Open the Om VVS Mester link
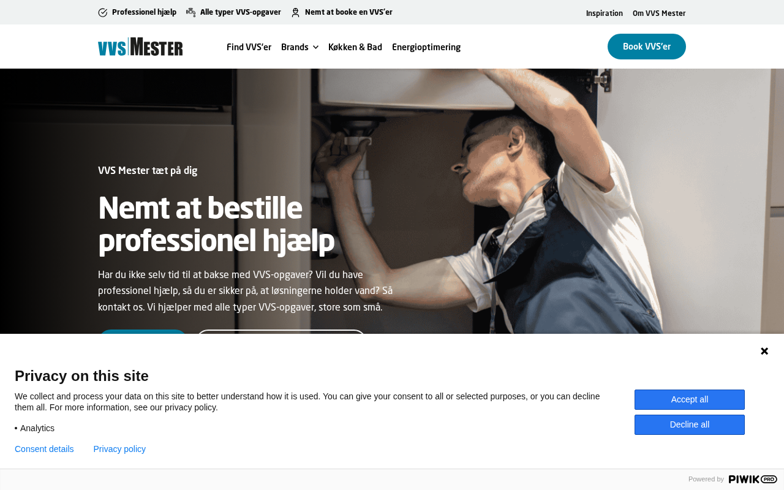The image size is (784, 490). pos(659,13)
